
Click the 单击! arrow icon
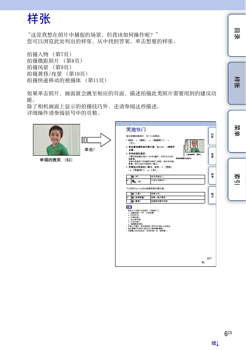click(x=96, y=140)
